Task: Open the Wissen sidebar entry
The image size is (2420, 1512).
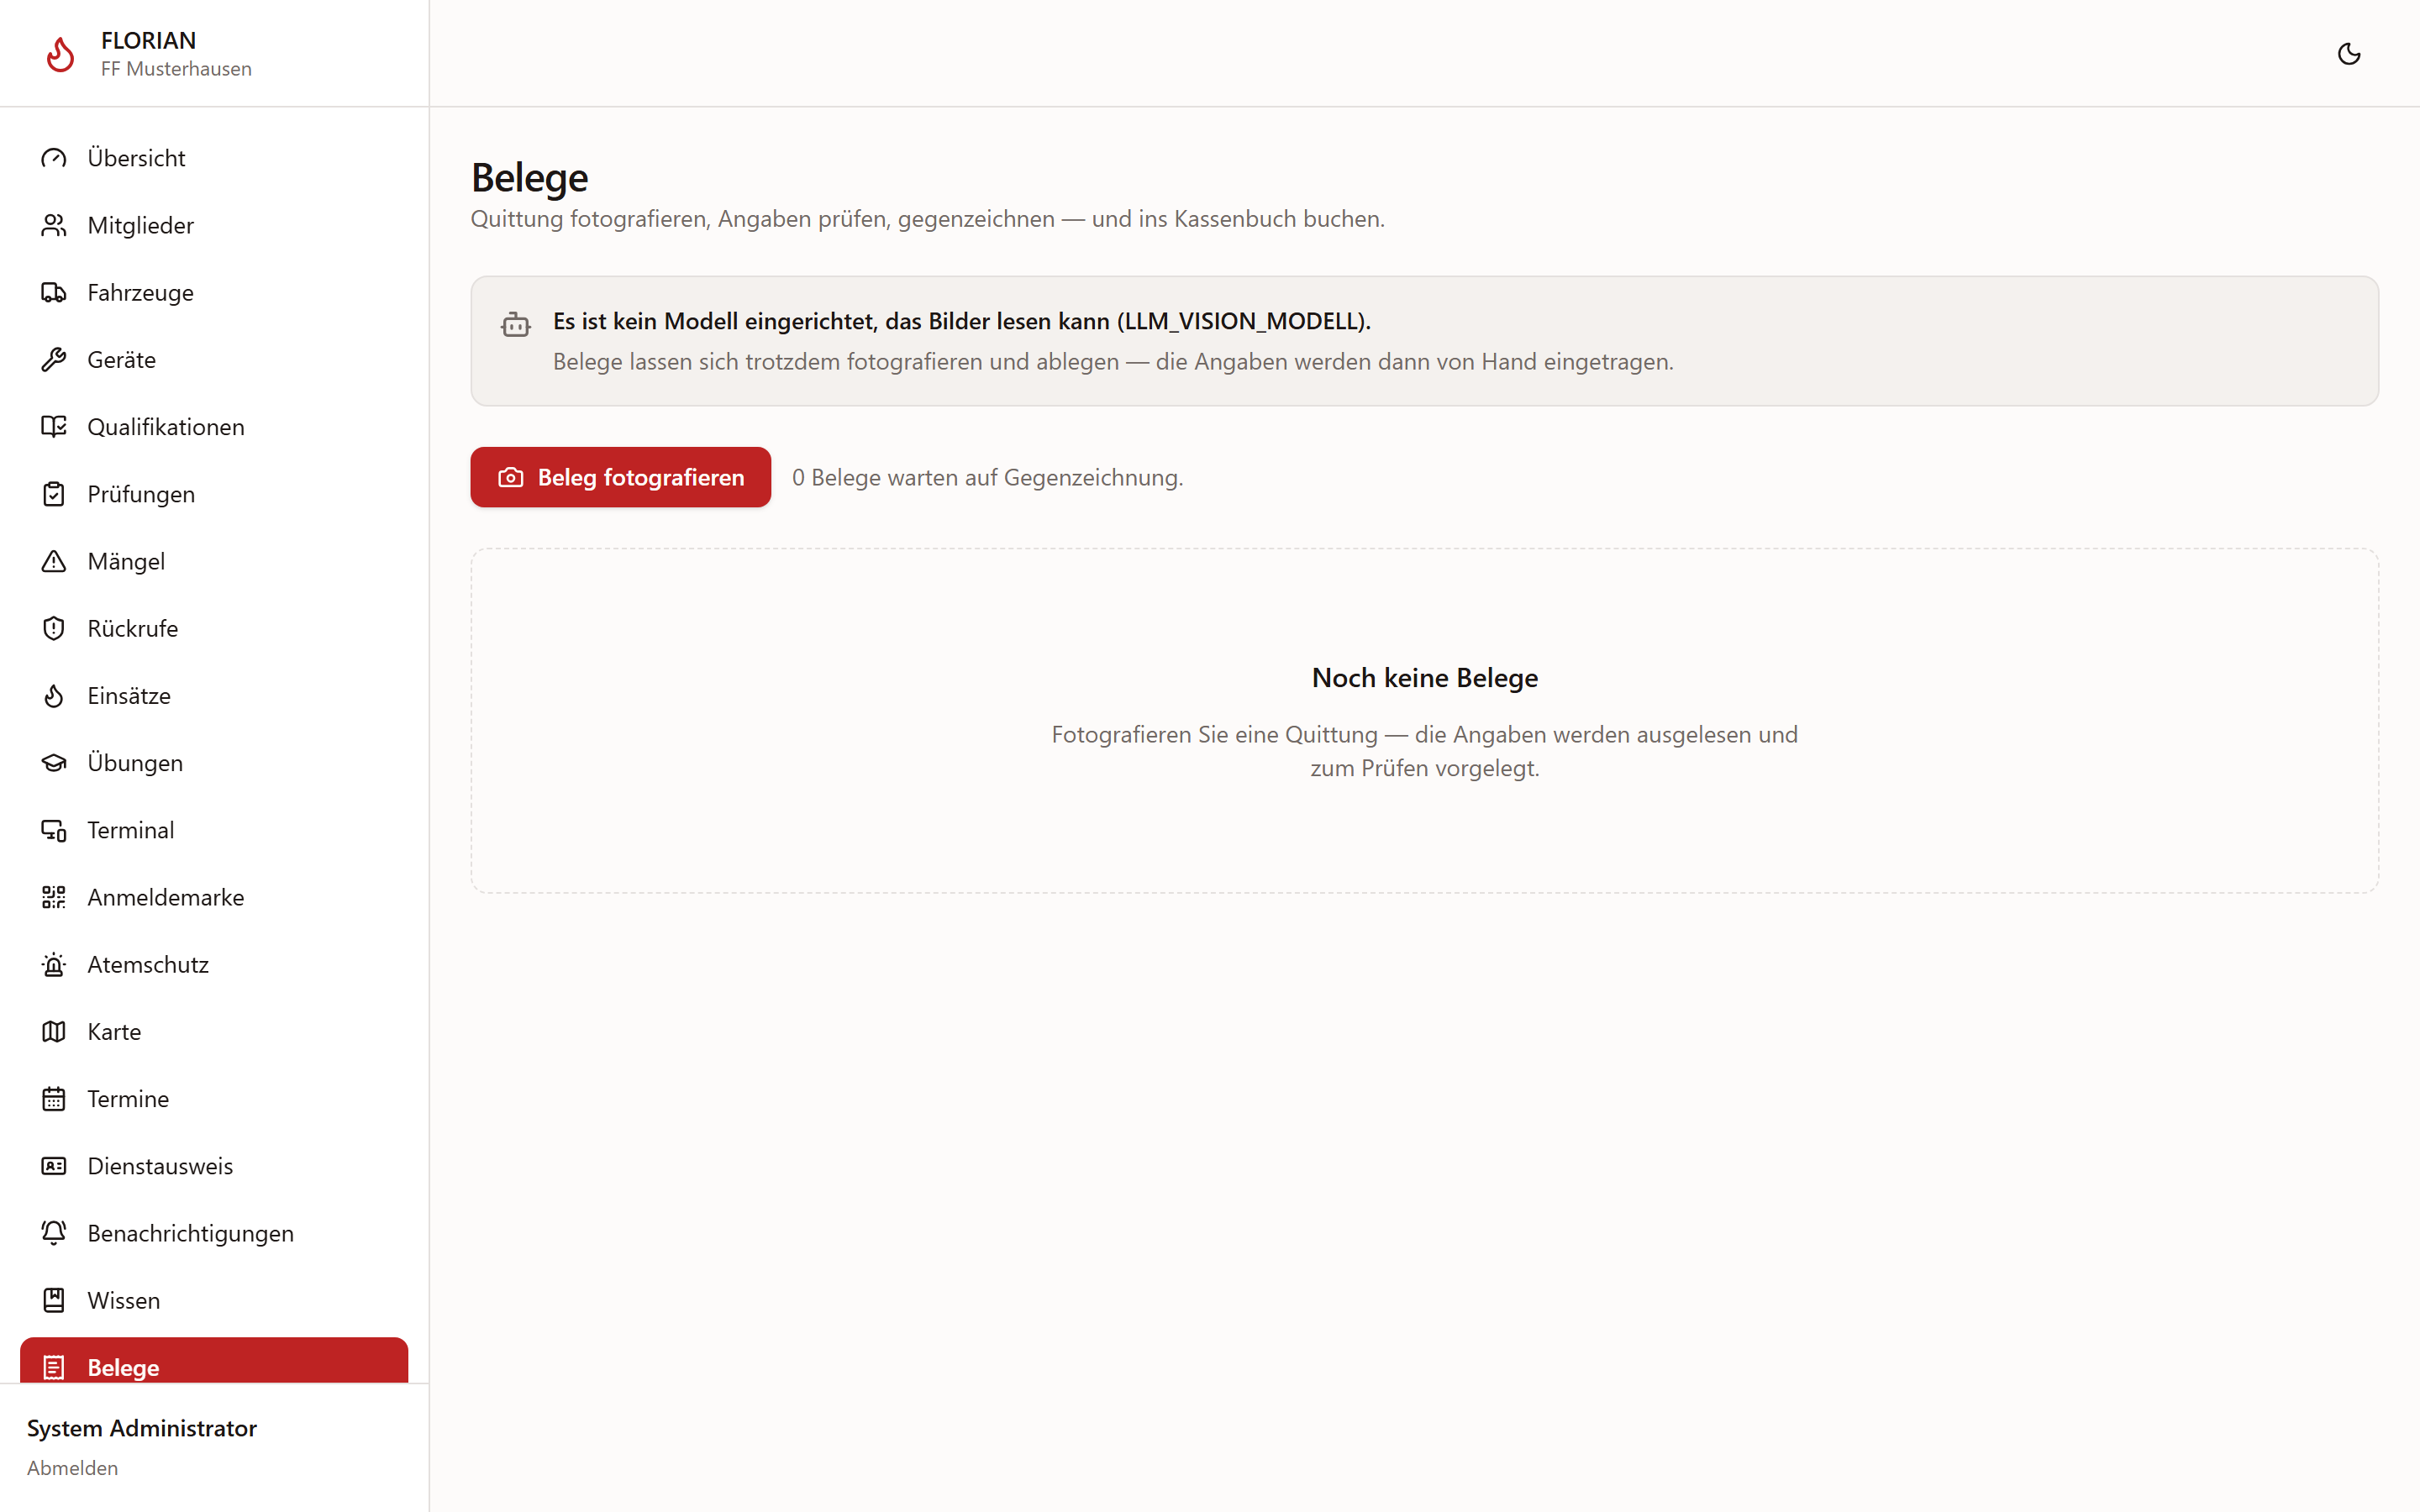Action: pos(214,1300)
